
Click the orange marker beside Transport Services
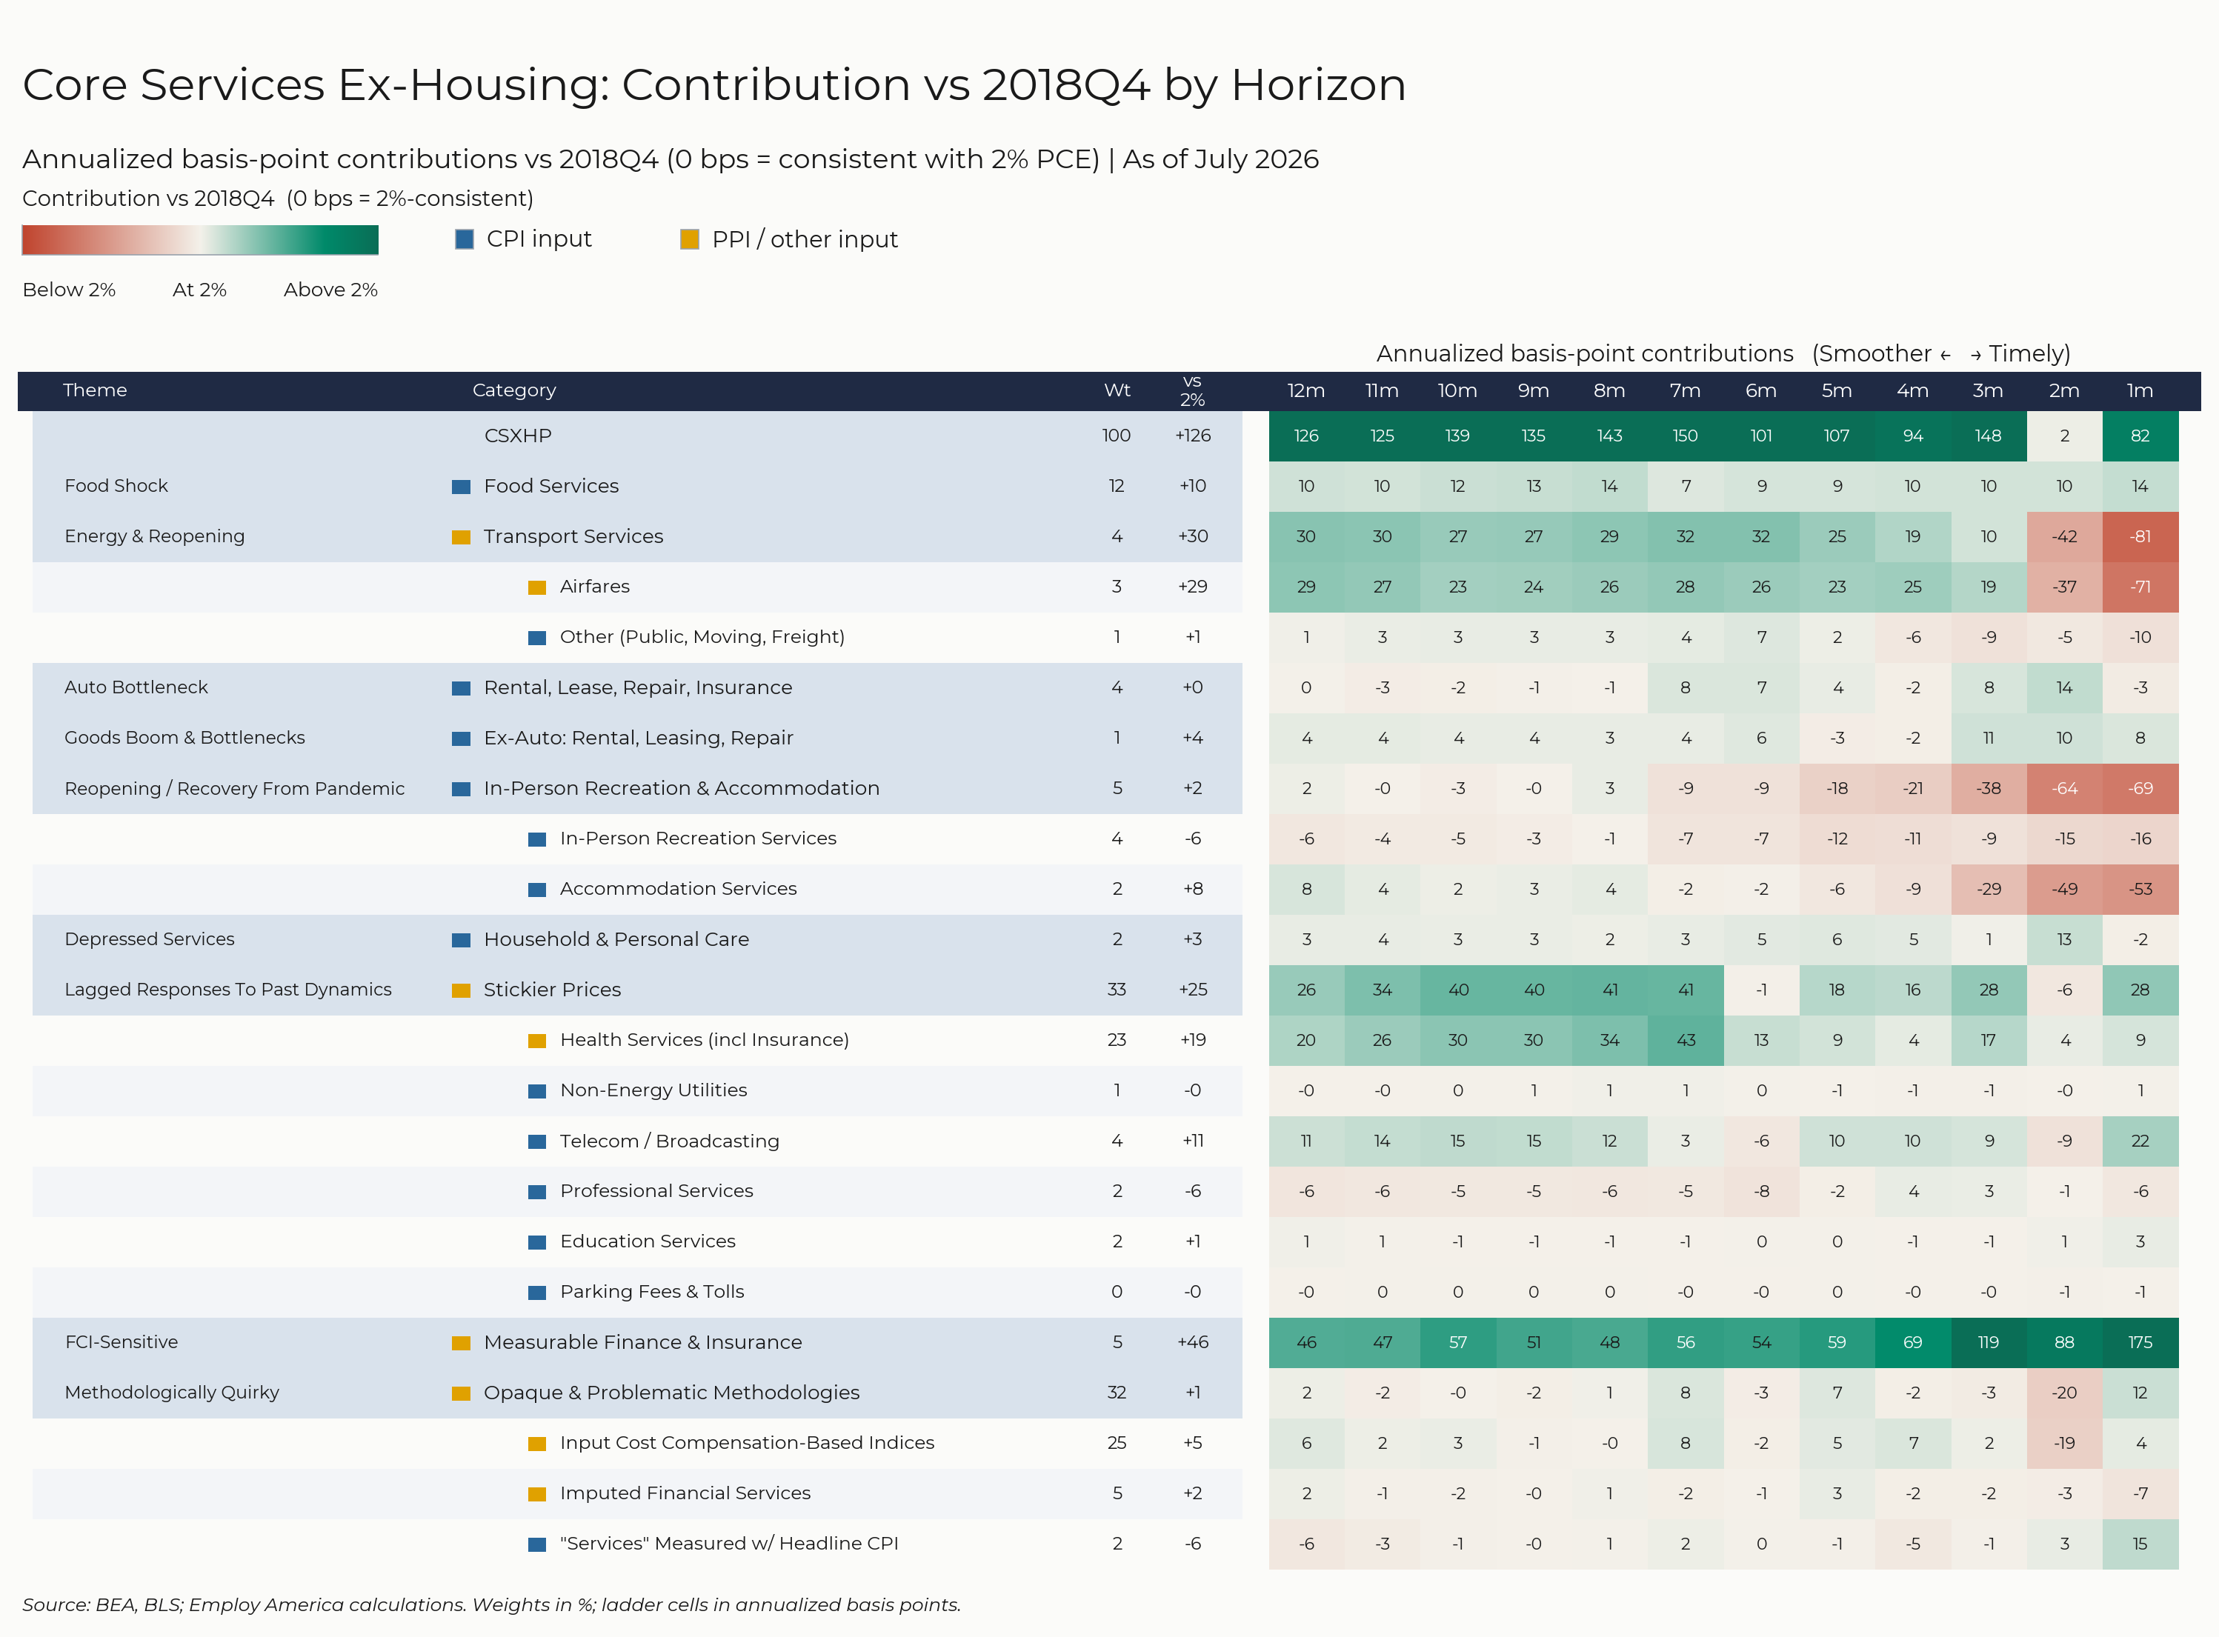click(x=461, y=537)
